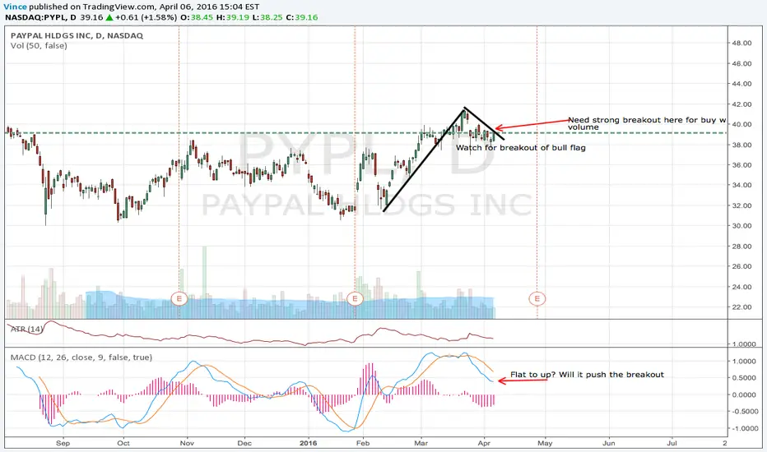The height and width of the screenshot is (452, 767).
Task: Click the Vol (50, false) indicator label
Action: point(39,46)
